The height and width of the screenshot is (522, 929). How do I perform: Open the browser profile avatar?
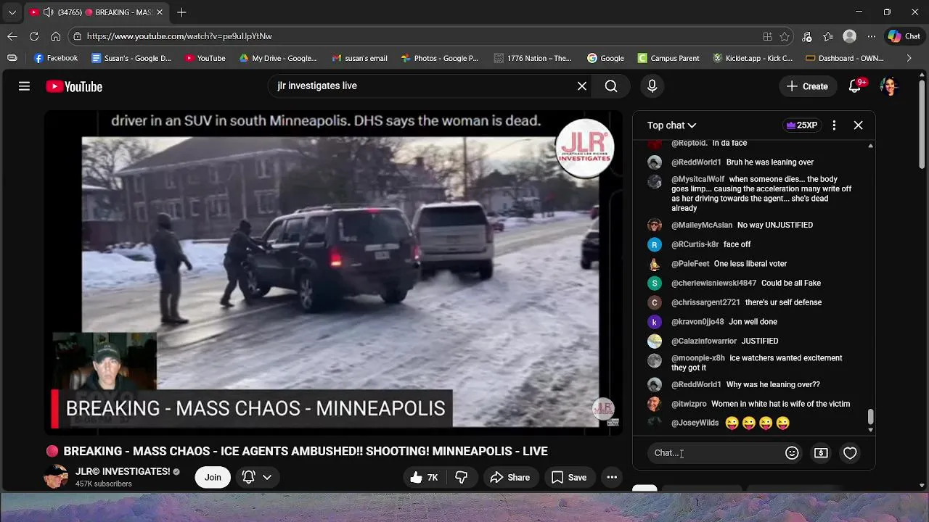tap(849, 36)
